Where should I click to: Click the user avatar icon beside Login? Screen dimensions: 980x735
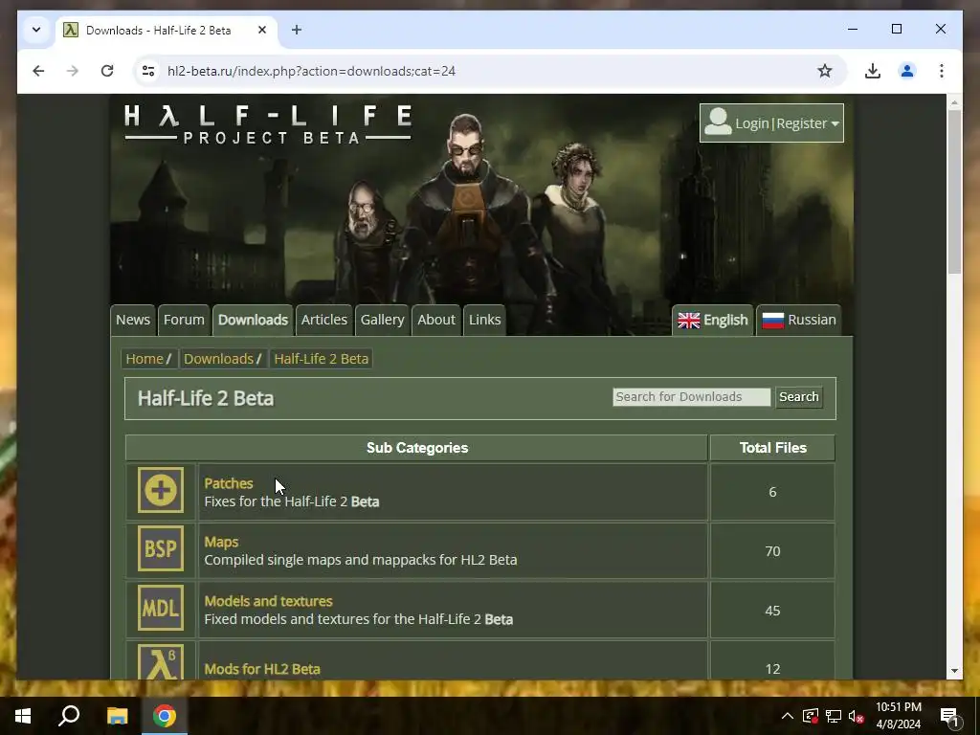click(718, 122)
